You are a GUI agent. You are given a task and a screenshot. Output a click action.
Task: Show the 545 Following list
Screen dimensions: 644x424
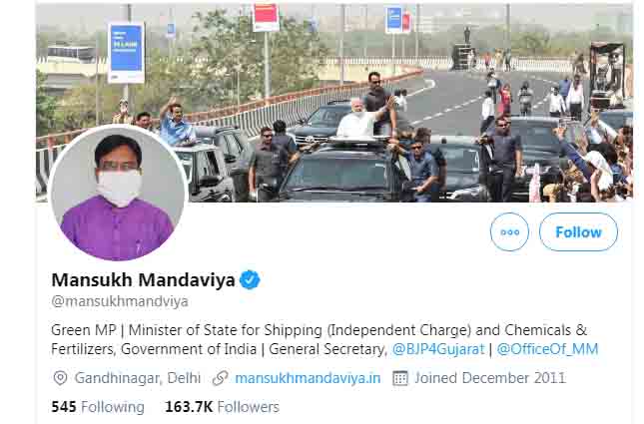98,407
